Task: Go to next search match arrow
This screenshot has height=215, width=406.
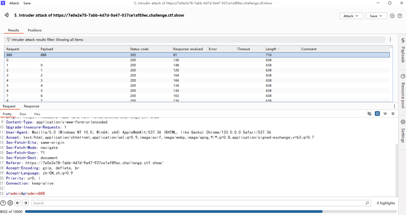Action: click(x=26, y=203)
